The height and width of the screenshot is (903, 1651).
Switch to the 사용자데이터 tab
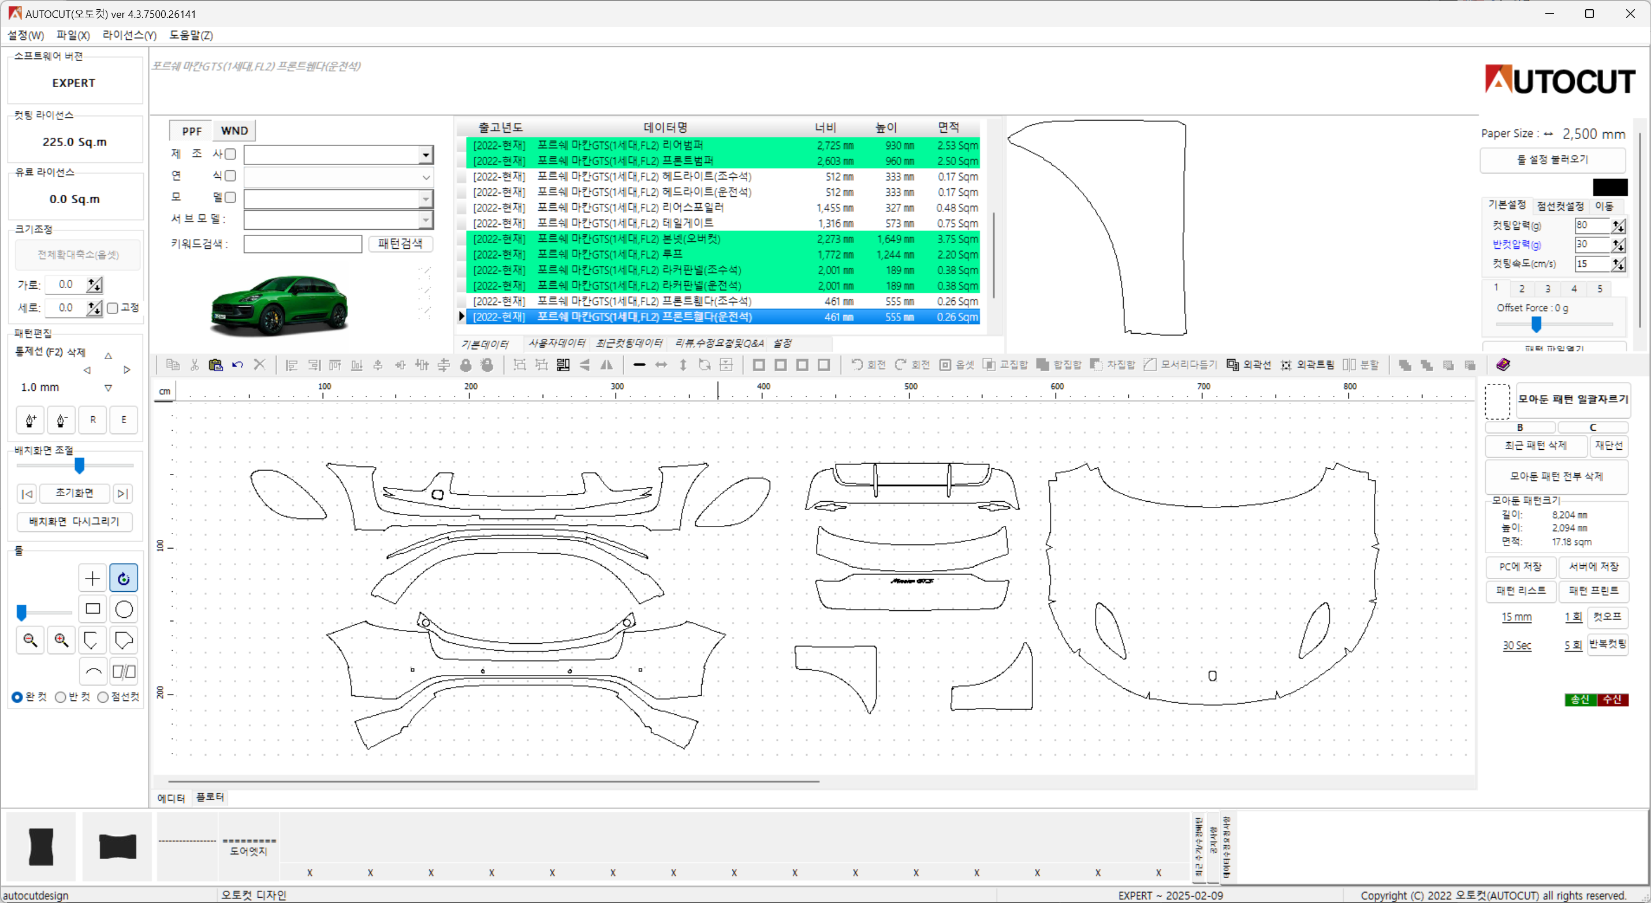(x=557, y=344)
